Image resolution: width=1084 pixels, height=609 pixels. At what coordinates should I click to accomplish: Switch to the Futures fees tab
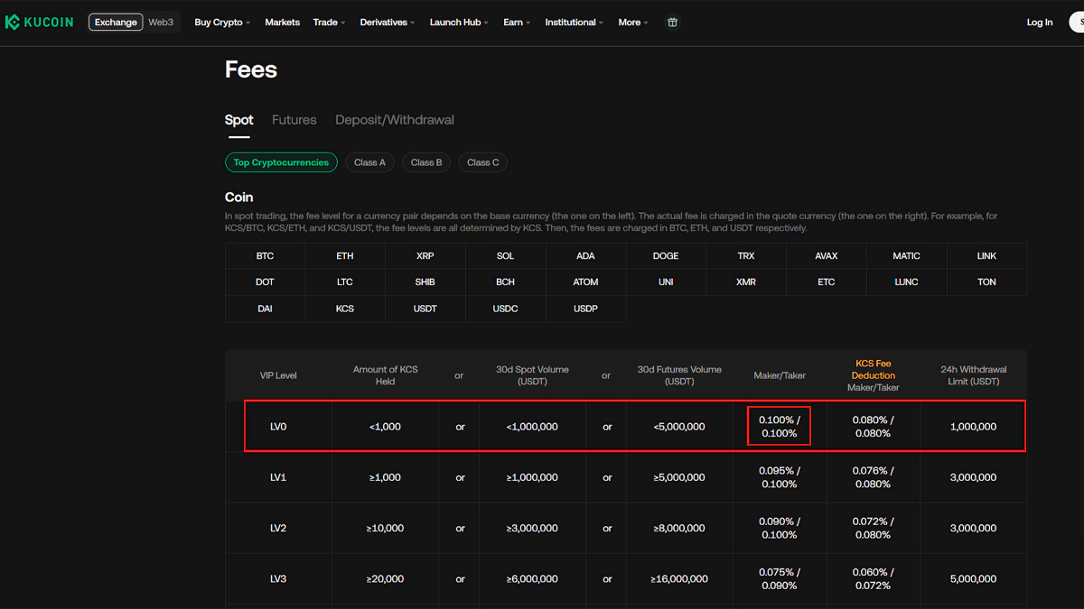pos(294,120)
